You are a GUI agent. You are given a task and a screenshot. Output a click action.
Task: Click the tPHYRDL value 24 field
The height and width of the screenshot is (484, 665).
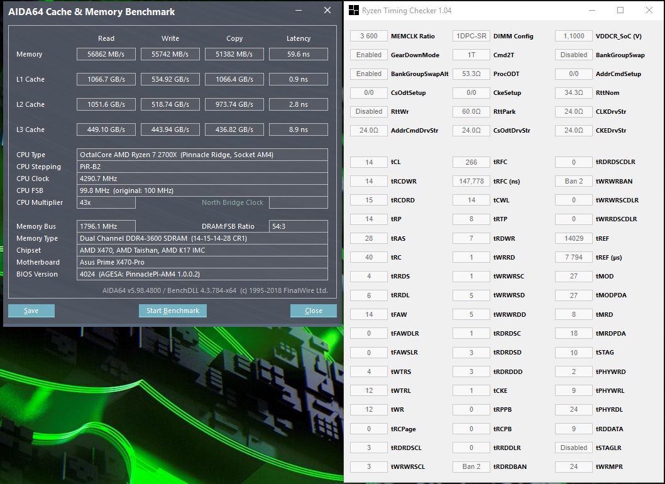click(x=573, y=409)
